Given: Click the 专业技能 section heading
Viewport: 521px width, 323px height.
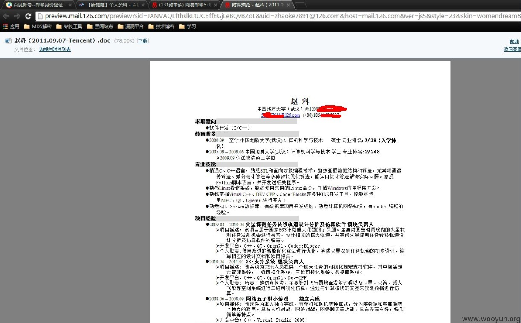Looking at the screenshot, I should click(206, 164).
